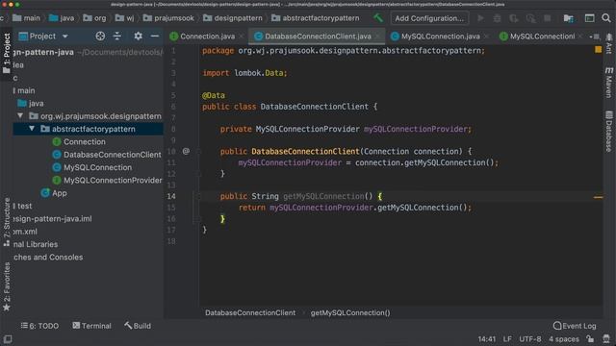Open Project Structure icon in toolbar
The width and height of the screenshot is (616, 346).
coord(568,18)
